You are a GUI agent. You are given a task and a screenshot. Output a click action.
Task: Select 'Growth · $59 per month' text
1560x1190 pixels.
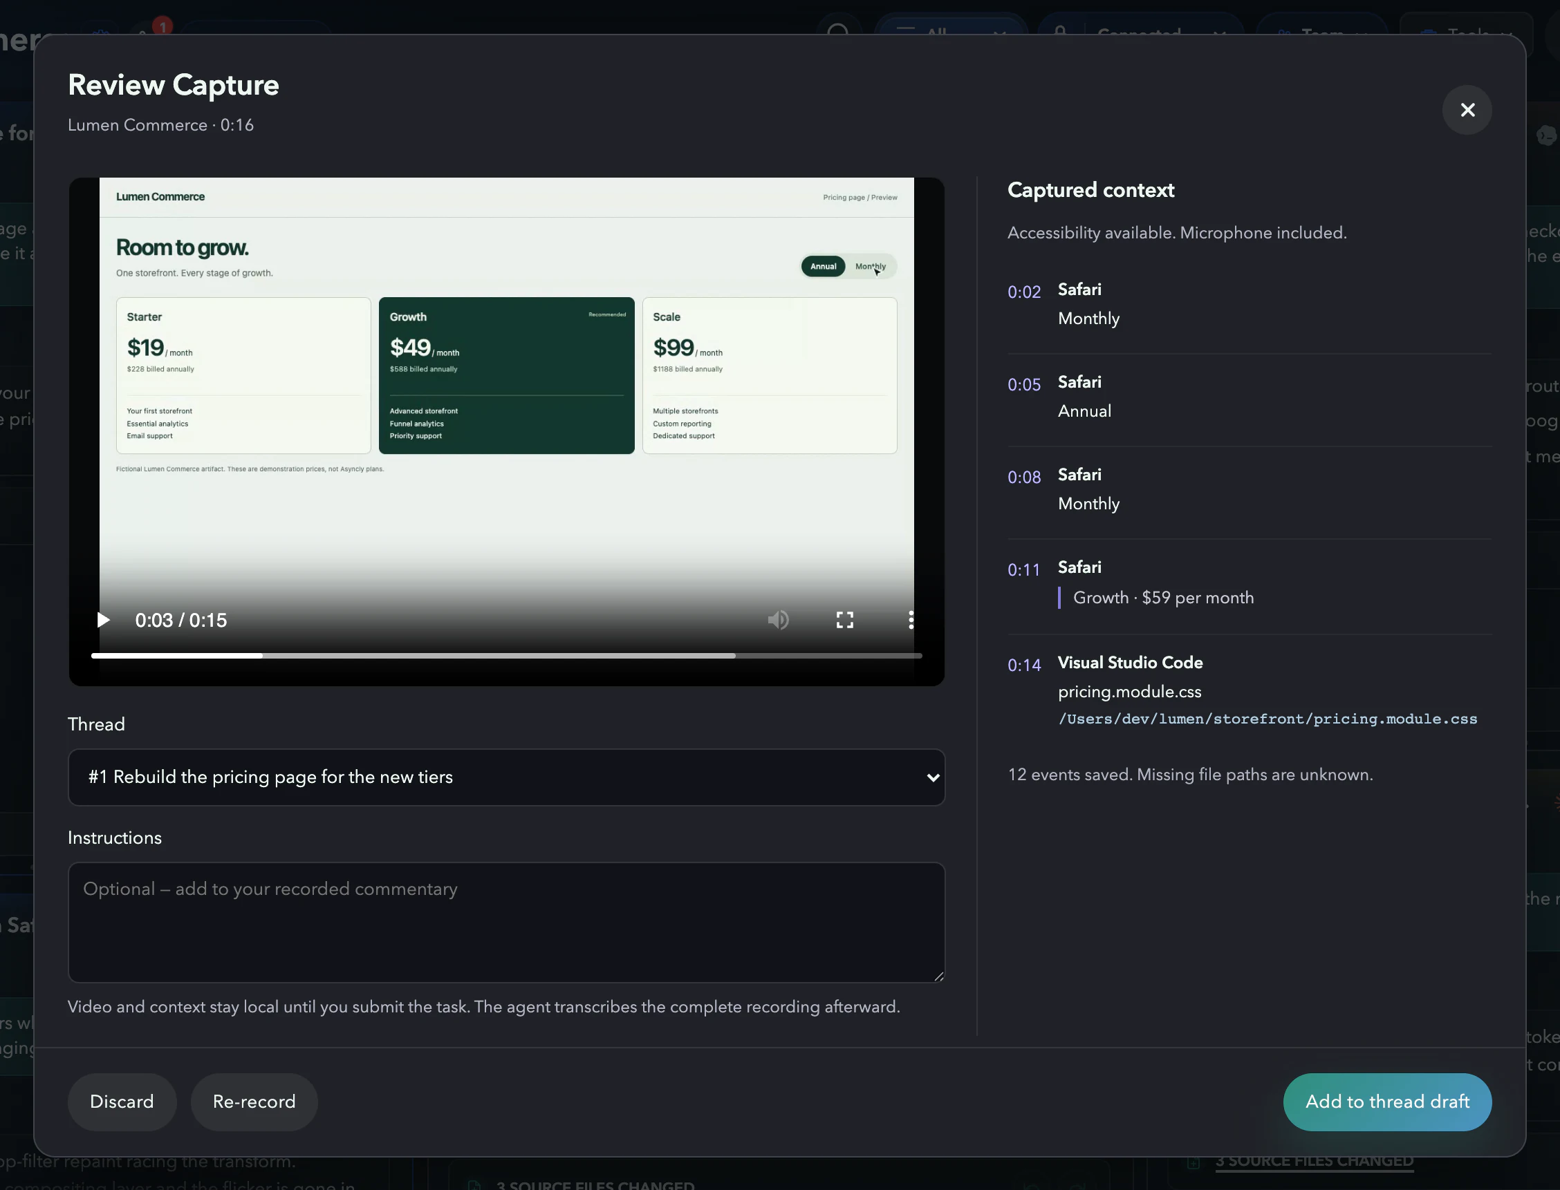pos(1163,598)
